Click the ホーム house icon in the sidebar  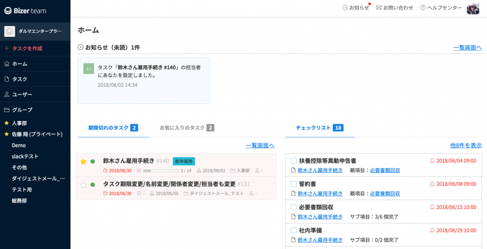[x=7, y=63]
